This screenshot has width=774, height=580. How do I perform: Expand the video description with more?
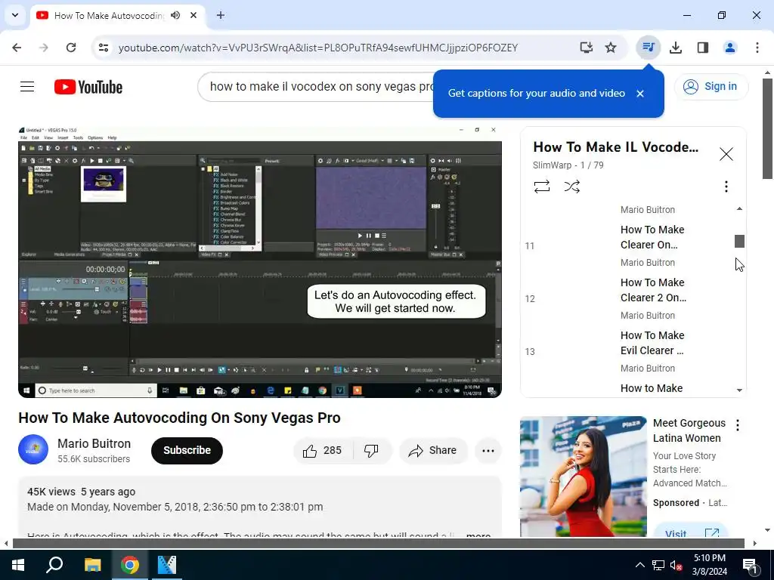click(x=478, y=535)
